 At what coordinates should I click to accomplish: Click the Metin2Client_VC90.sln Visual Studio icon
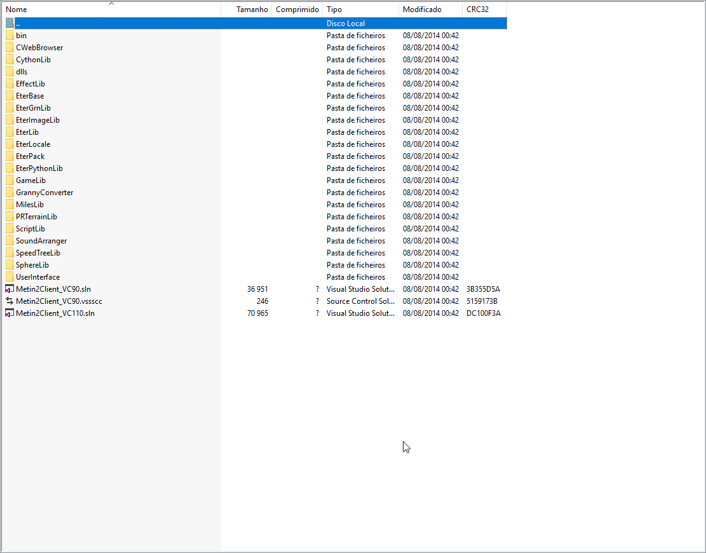pos(10,289)
